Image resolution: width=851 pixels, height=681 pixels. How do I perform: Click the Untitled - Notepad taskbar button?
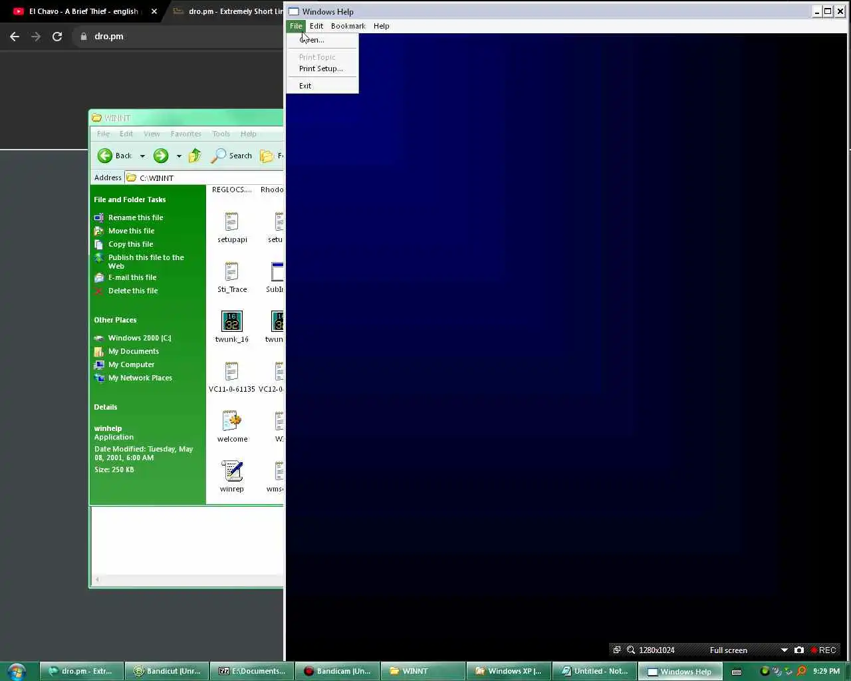coord(594,671)
